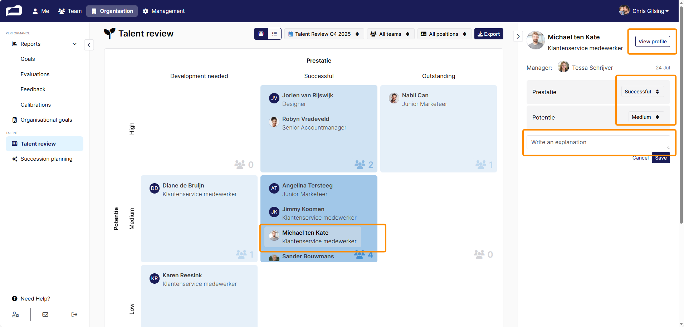Screen dimensions: 684x327
Task: Expand the Reports section chevron
Action: (75, 44)
